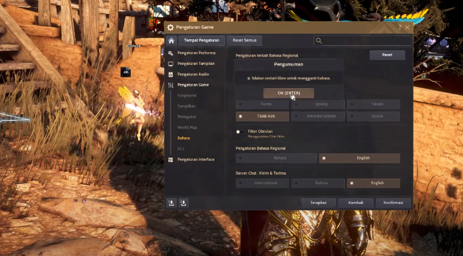Select Bahasa for Server Chat
This screenshot has height=256, width=463.
coord(318,183)
